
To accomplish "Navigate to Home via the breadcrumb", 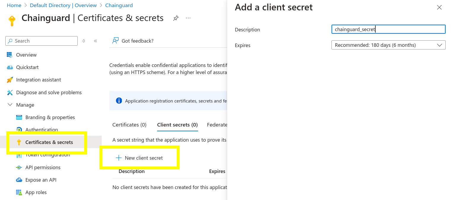I will pos(14,5).
